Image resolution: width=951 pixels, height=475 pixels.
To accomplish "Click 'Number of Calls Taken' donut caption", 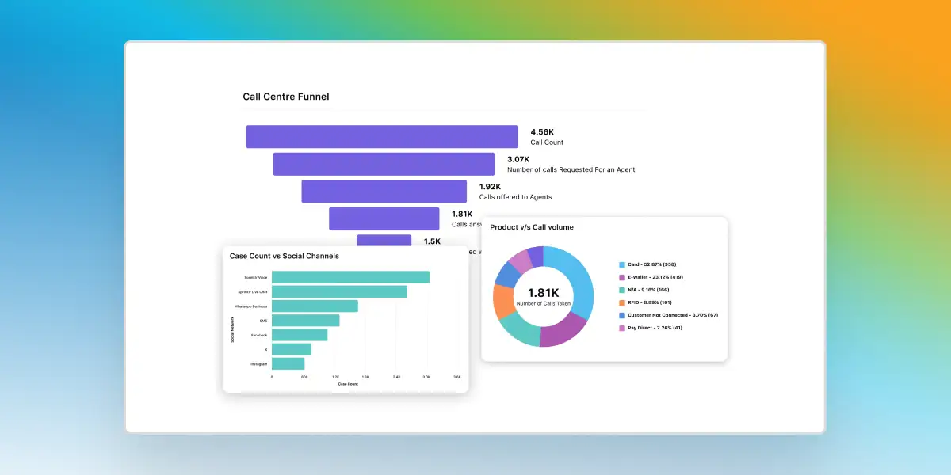I will point(544,303).
